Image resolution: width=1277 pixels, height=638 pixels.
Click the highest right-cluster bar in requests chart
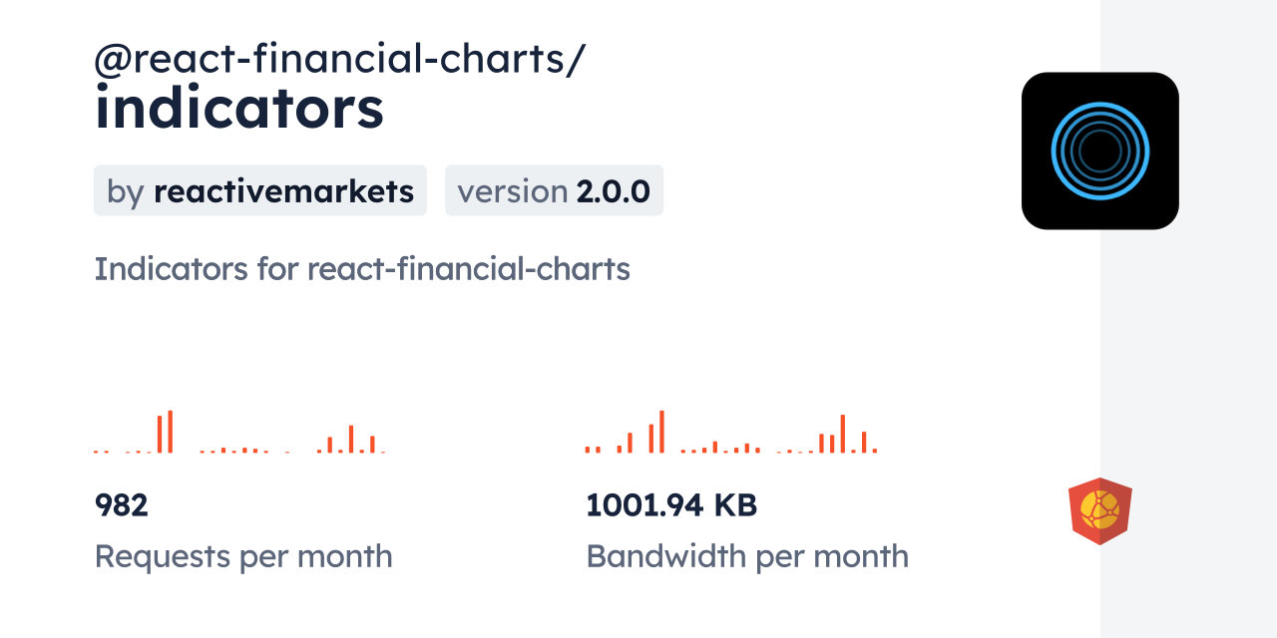tap(351, 440)
